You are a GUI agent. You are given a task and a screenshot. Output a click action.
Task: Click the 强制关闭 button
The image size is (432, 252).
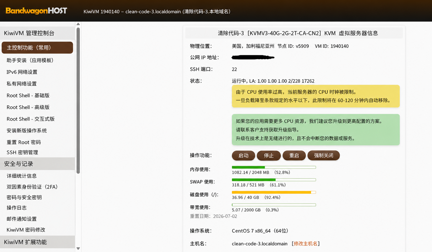tap(323, 155)
